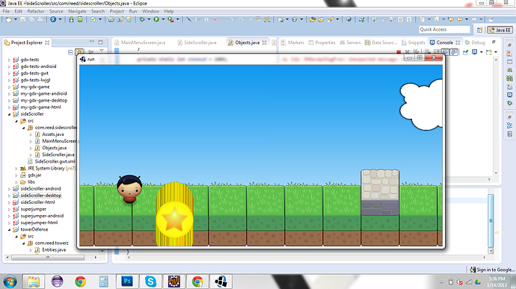
Task: Expand the gdx-tests project node
Action: pos(9,60)
